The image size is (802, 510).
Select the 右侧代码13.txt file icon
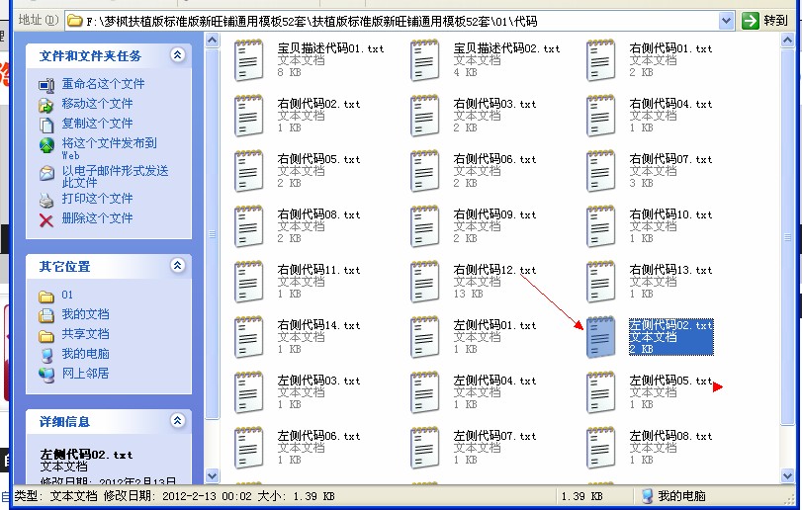[x=601, y=282]
